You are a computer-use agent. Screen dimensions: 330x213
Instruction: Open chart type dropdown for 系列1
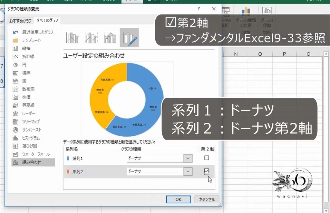click(x=188, y=158)
